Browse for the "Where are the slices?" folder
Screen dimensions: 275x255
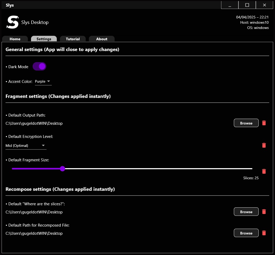(246, 212)
